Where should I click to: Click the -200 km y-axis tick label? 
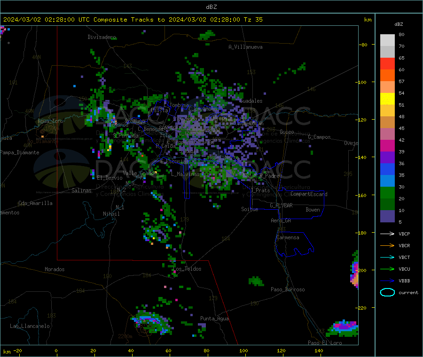coord(360,270)
